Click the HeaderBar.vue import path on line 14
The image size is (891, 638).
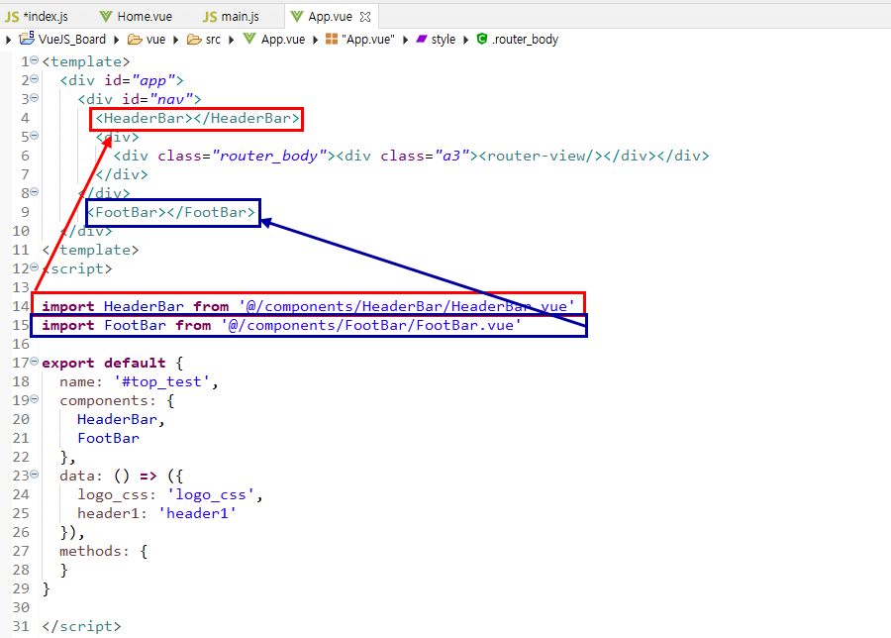point(407,306)
